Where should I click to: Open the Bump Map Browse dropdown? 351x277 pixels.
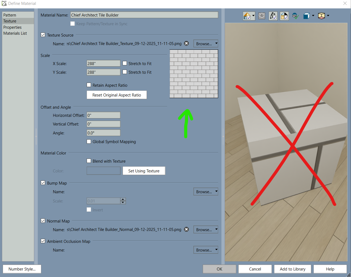click(x=216, y=192)
